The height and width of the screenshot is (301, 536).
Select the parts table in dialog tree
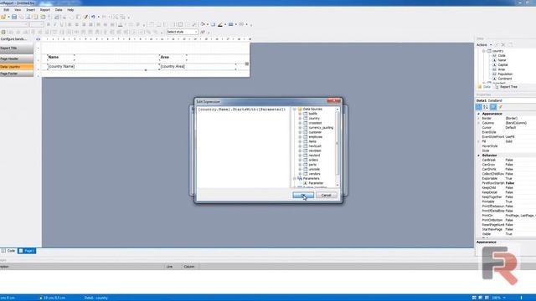pos(312,165)
